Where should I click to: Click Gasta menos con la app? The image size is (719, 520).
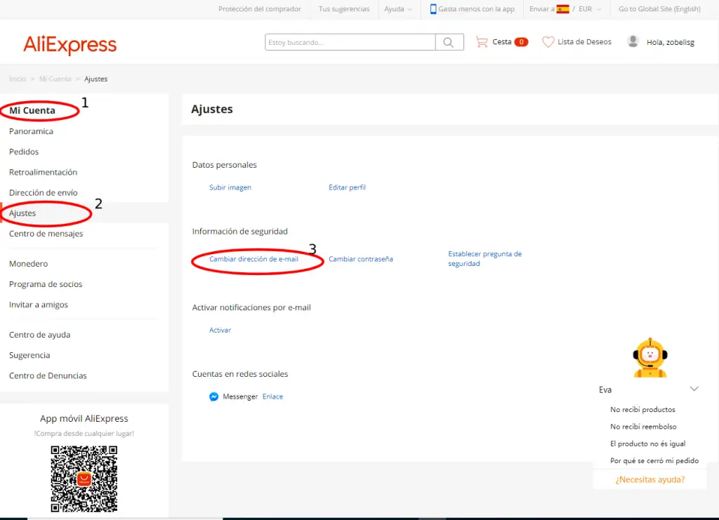tap(477, 8)
